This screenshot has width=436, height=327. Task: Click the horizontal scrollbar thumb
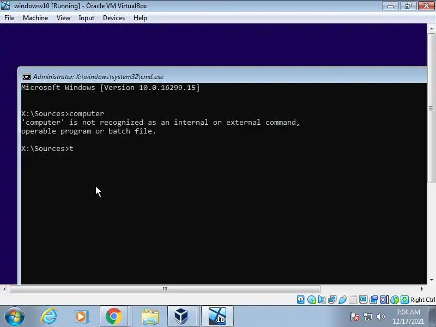(x=165, y=289)
